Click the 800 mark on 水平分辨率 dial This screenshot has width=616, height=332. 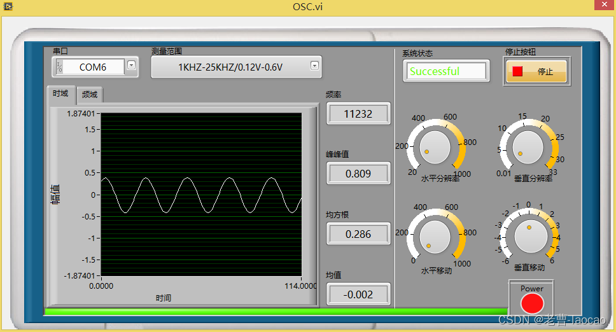470,142
